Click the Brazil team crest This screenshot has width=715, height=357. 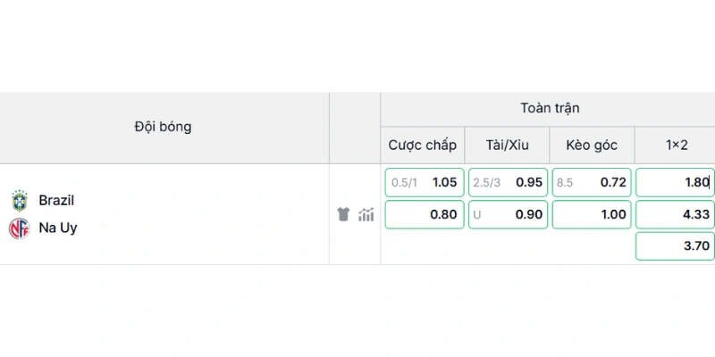point(20,201)
